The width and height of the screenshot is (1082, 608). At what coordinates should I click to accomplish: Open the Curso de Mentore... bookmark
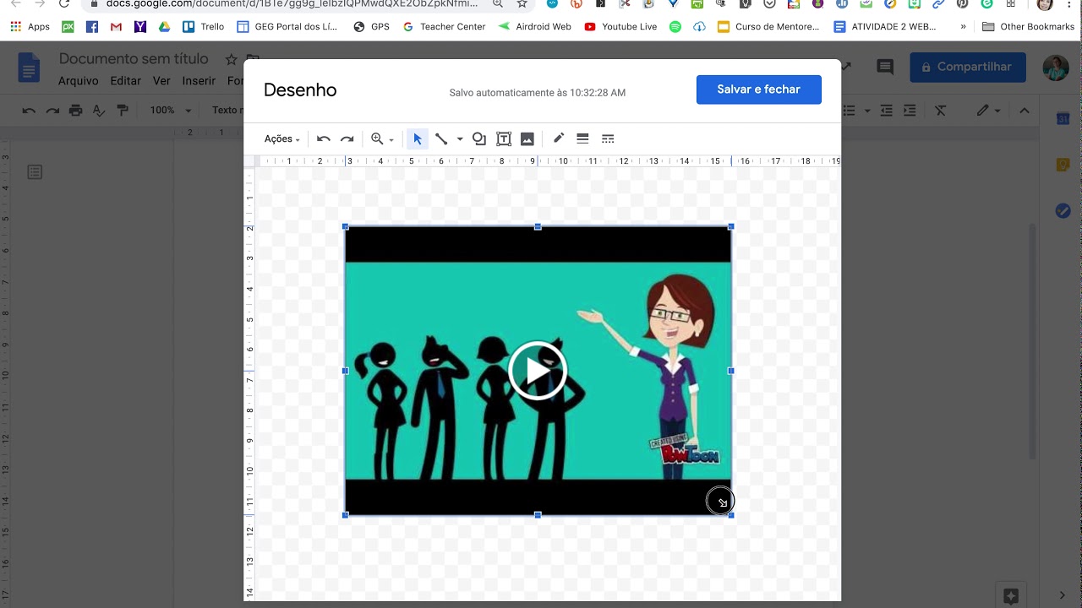(768, 27)
